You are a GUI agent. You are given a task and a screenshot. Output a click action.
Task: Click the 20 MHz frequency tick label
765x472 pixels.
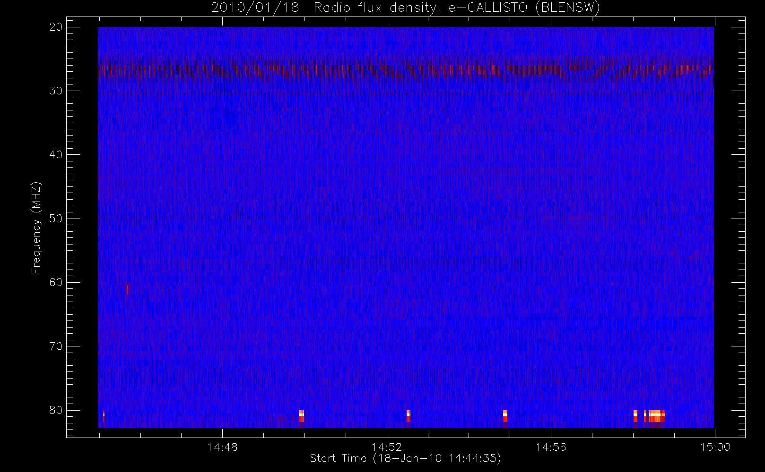56,27
